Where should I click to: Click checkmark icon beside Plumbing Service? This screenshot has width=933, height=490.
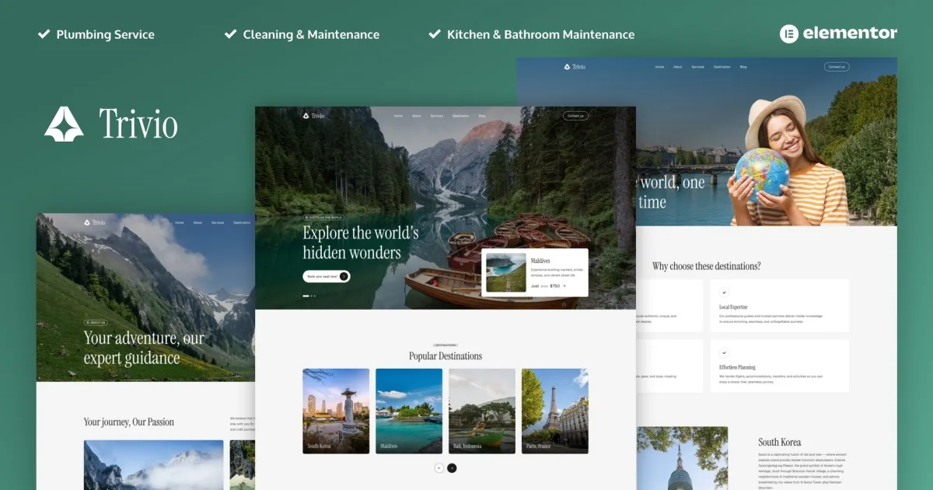(44, 34)
